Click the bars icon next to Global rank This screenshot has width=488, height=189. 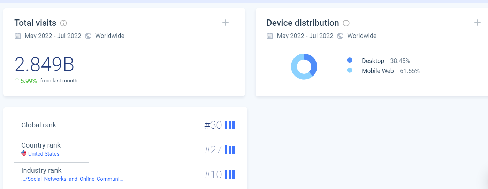coord(230,125)
